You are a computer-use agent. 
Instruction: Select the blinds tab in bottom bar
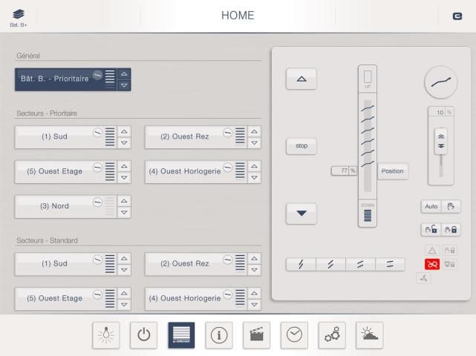click(x=181, y=335)
